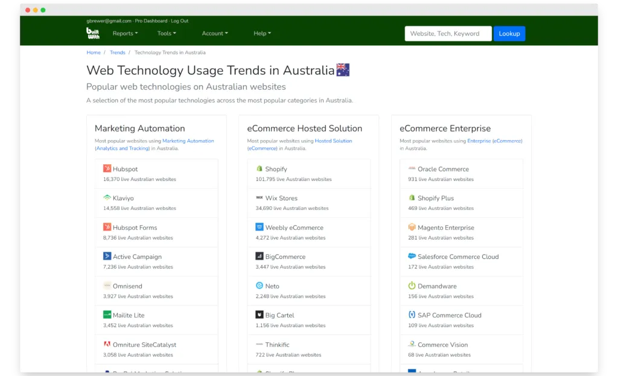
Task: Click the Klaviyo logo icon
Action: coord(107,198)
